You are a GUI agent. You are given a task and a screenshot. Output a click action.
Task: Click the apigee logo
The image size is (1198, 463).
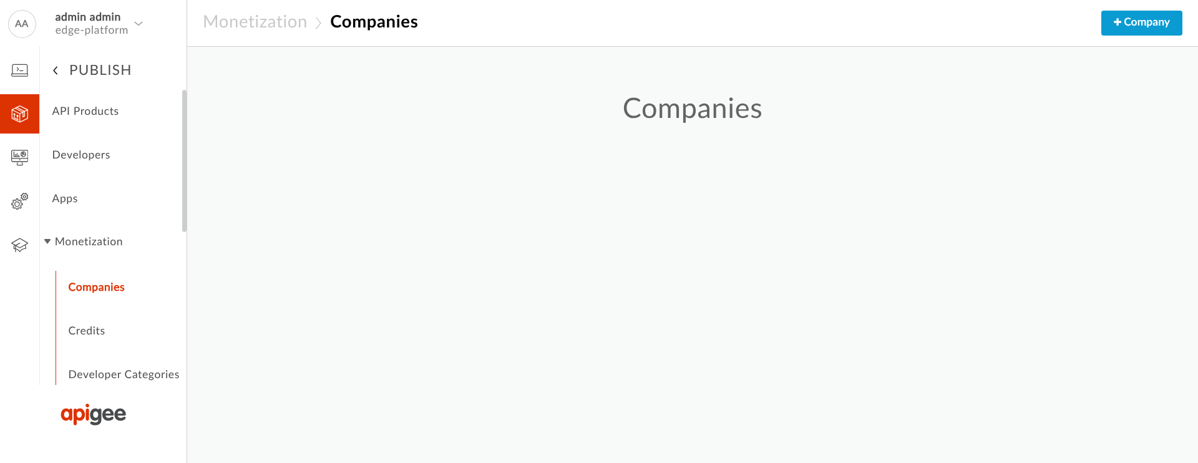[93, 414]
